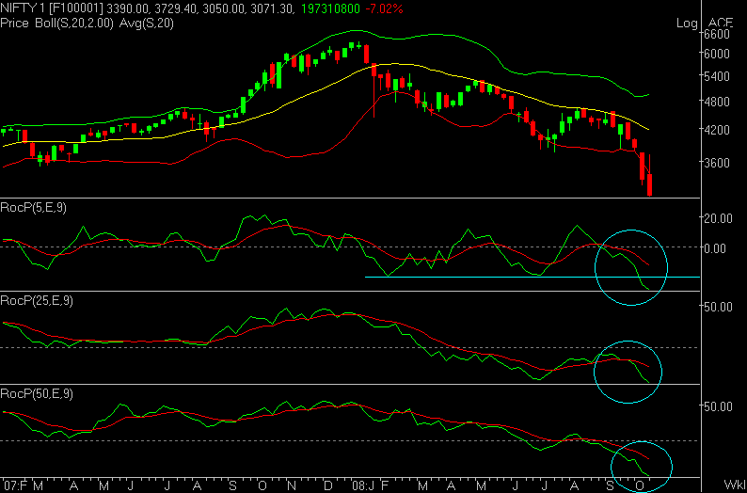Click the 50.00 axis value in RocP(50) panel
747x493 pixels.
[719, 406]
